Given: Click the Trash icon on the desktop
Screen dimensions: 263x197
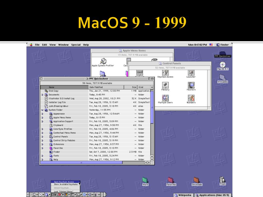Looking at the screenshot, I should point(222,181).
